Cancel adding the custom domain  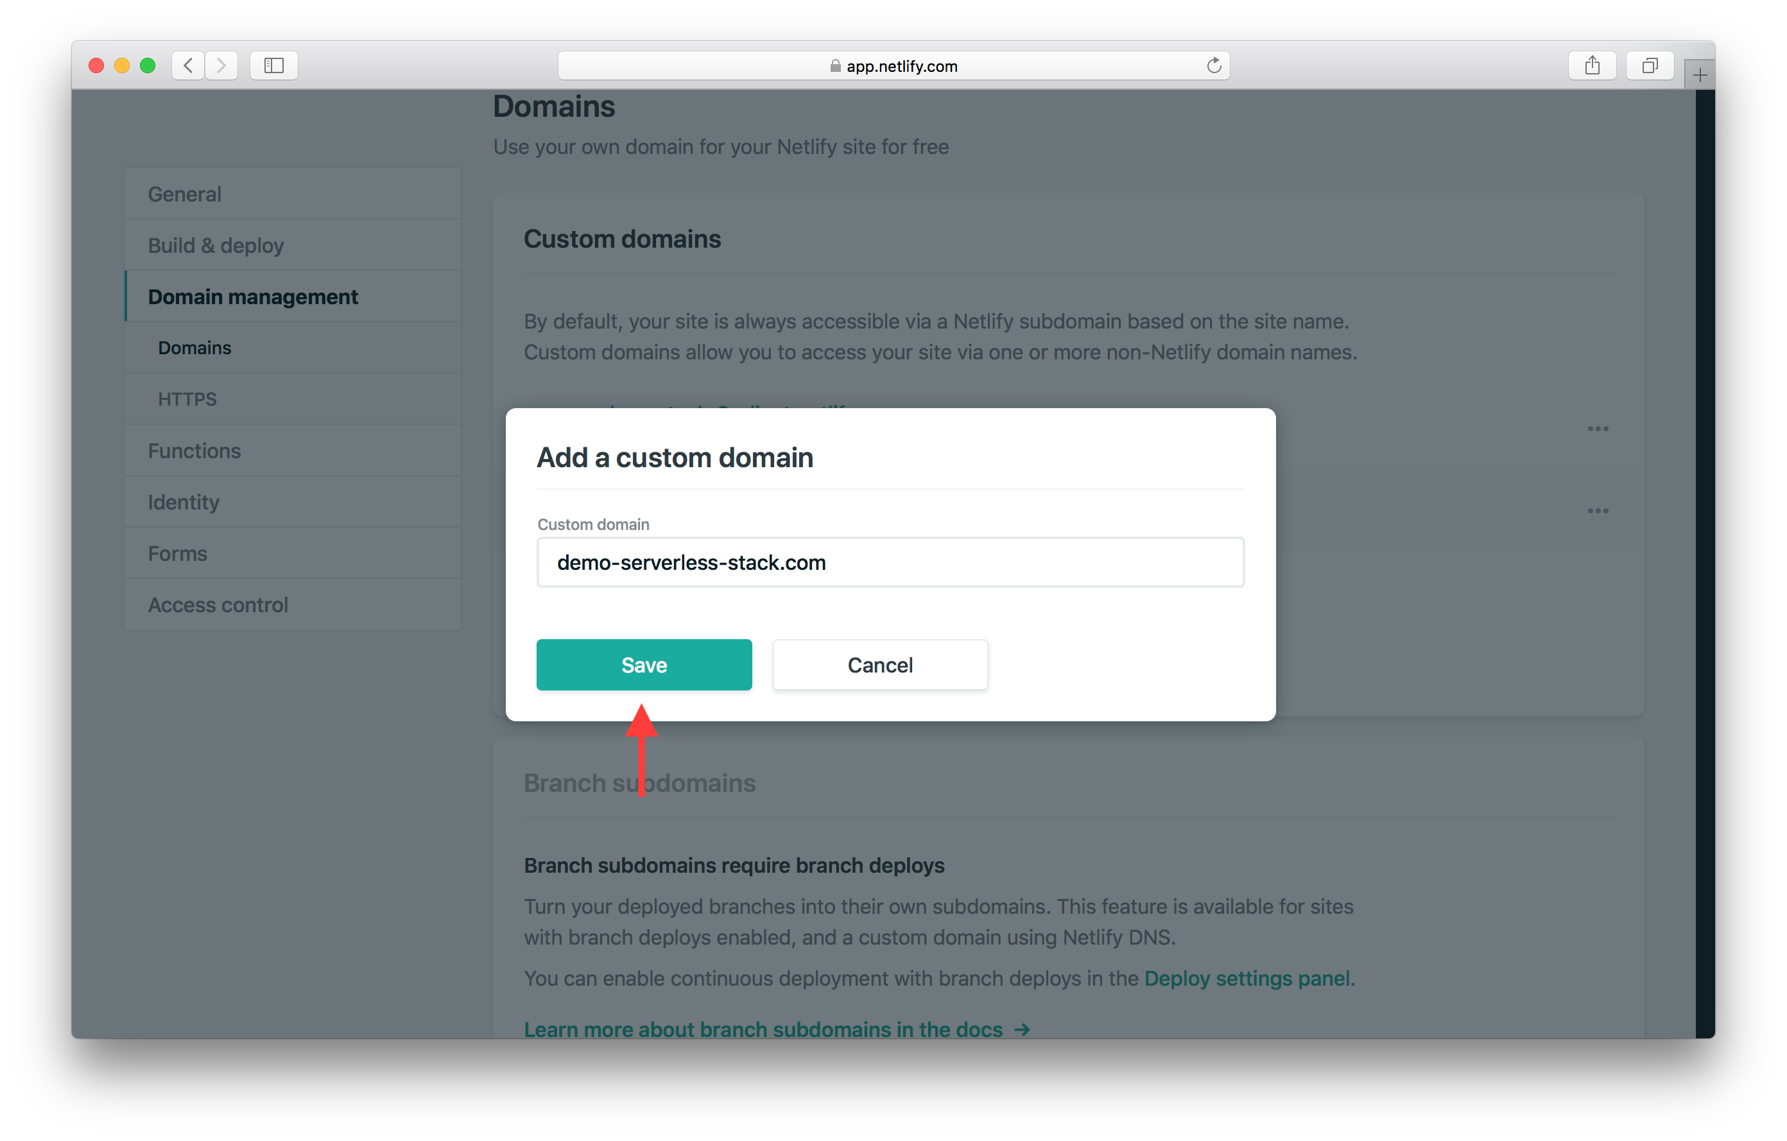[x=879, y=665]
